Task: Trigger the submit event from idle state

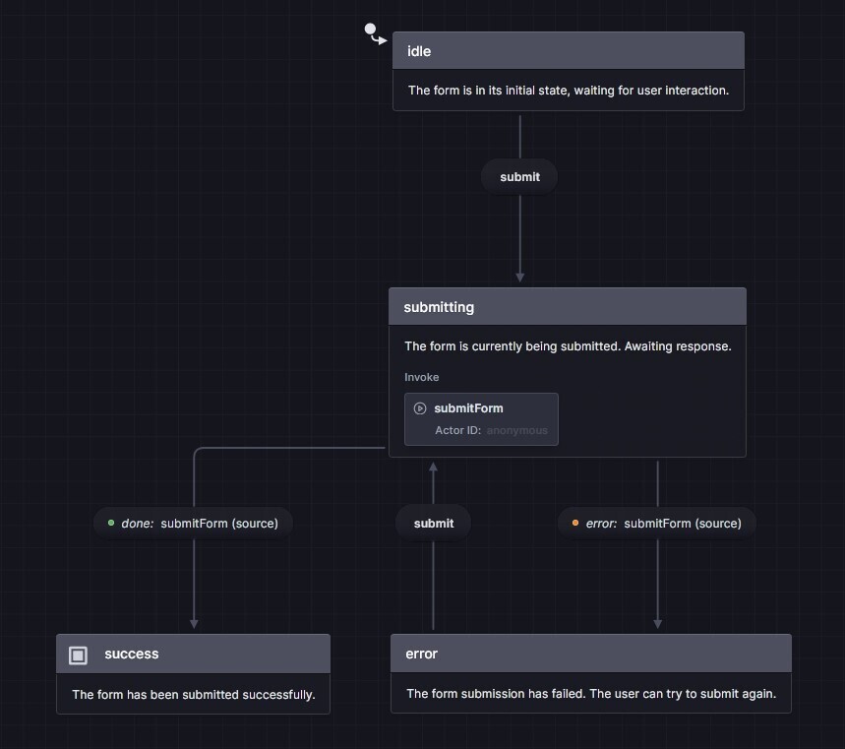Action: [x=518, y=176]
